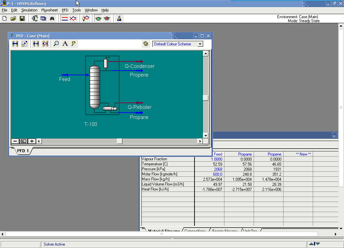Click the break connection icon in PFD toolbar
The image size is (344, 248).
pos(36,44)
